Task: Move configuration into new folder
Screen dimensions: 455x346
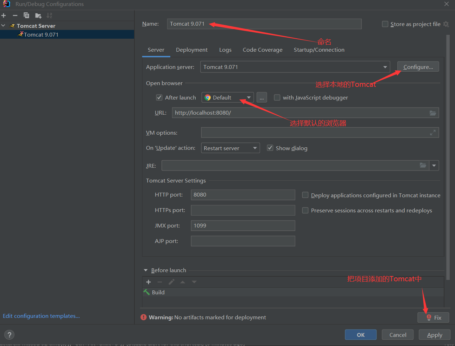Action: (38, 15)
